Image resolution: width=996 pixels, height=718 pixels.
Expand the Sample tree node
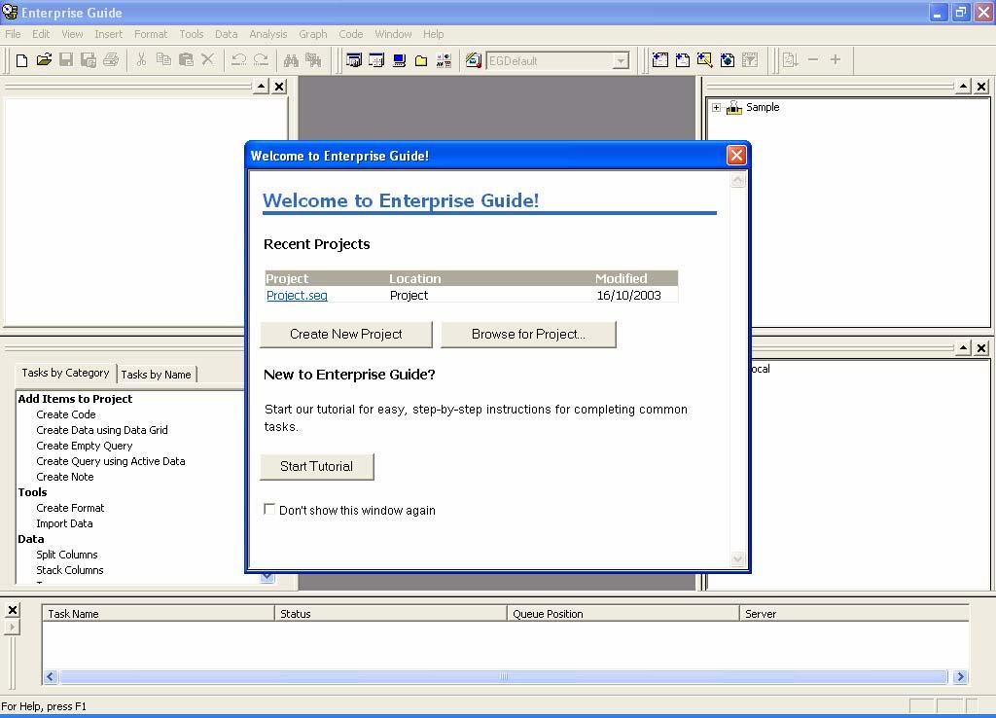coord(717,107)
